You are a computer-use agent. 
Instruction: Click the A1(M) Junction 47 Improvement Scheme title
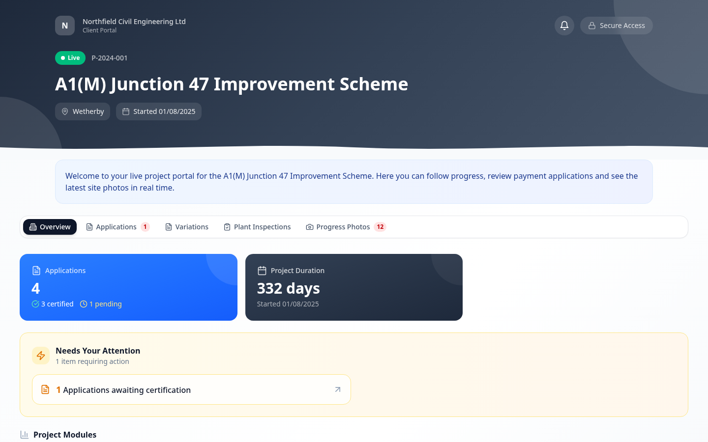pyautogui.click(x=232, y=84)
